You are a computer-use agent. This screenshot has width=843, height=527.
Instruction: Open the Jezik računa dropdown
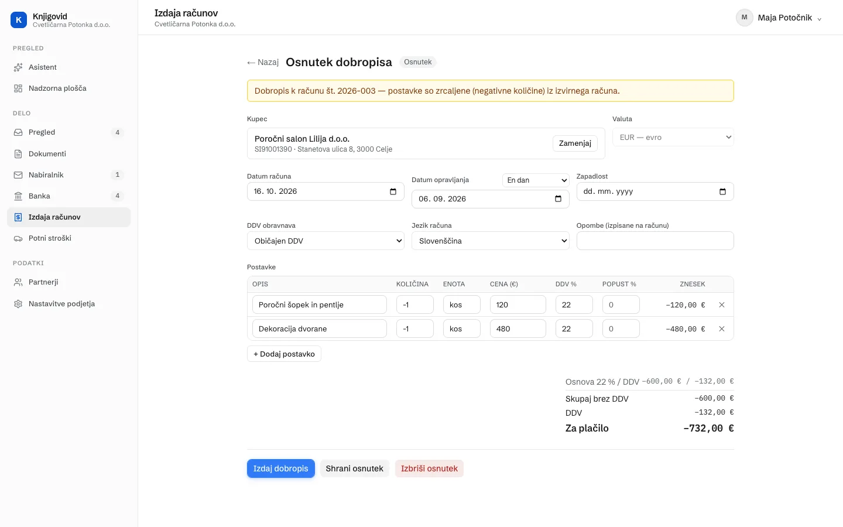tap(491, 241)
